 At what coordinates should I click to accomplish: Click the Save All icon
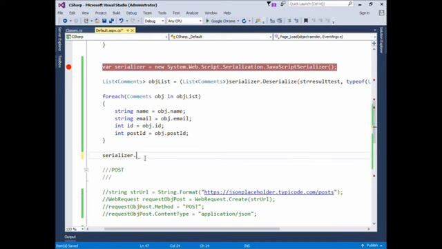click(112, 21)
